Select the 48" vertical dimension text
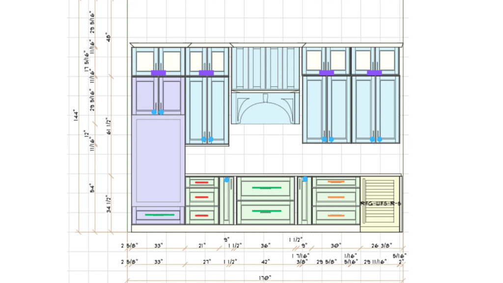Screen dimensions: 503x283 point(109,37)
